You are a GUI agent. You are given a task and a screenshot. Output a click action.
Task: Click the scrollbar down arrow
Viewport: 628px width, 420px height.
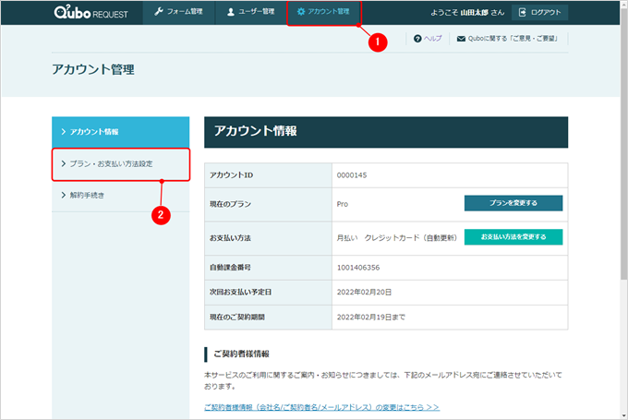[x=623, y=415]
